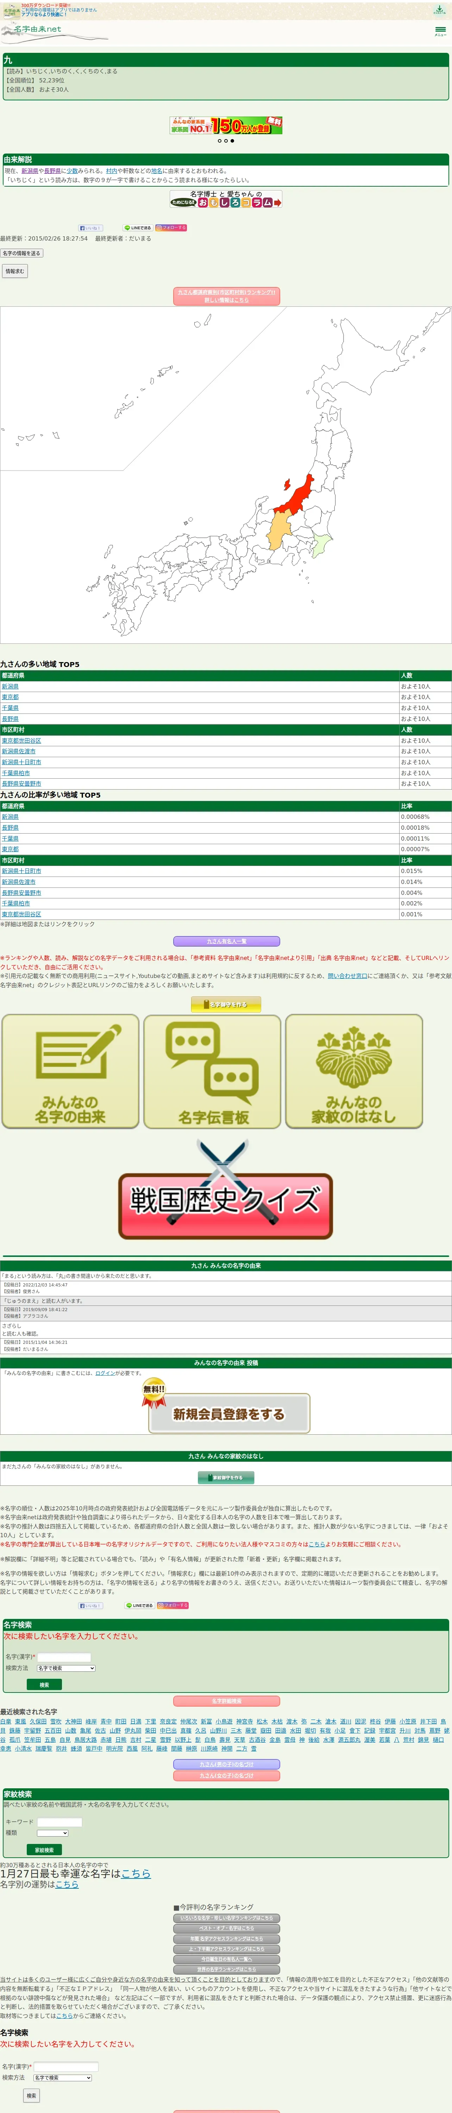Select light-green Chiba prefecture on the map
This screenshot has width=452, height=2113.
321,545
